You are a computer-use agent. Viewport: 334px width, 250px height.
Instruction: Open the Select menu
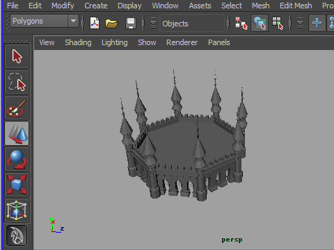(232, 6)
